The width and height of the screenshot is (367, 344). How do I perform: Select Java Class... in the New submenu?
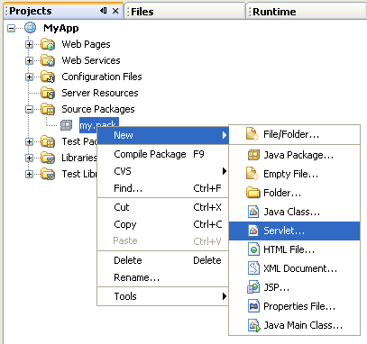(294, 212)
